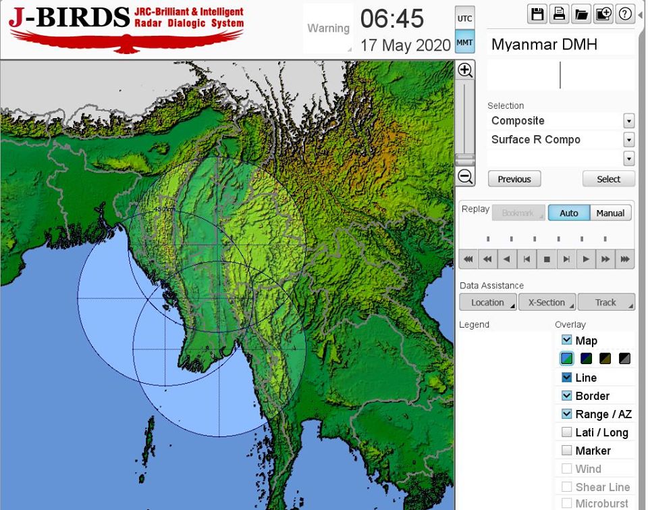Open the Composite selection dropdown

pos(628,121)
